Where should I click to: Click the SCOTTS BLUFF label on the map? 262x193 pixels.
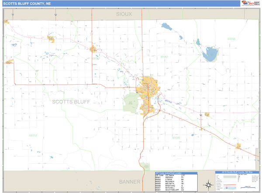(71, 102)
